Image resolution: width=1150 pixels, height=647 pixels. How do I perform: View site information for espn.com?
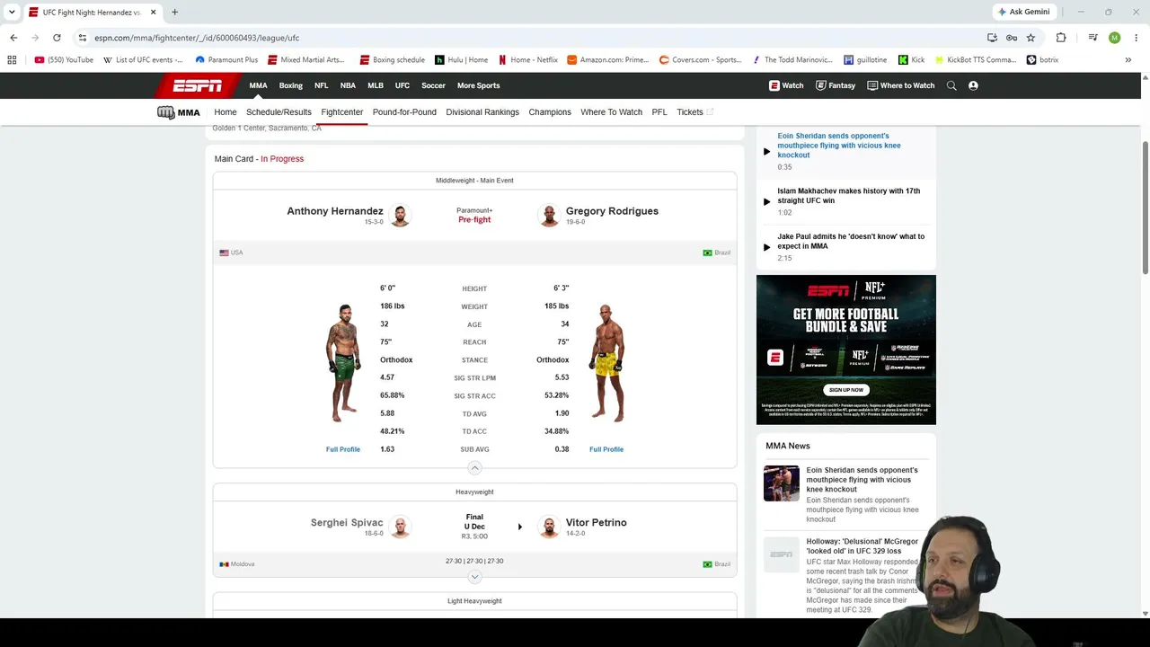pyautogui.click(x=83, y=38)
